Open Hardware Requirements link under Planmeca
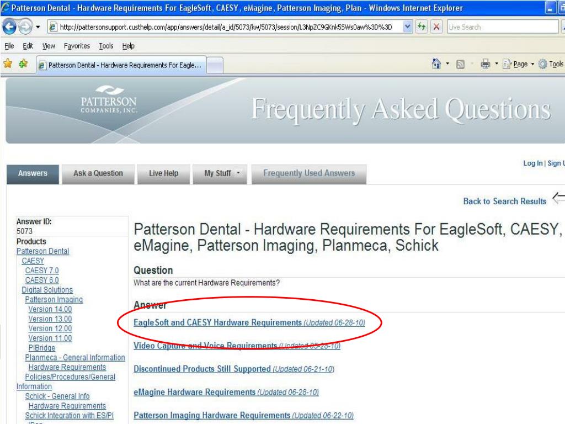 (67, 367)
